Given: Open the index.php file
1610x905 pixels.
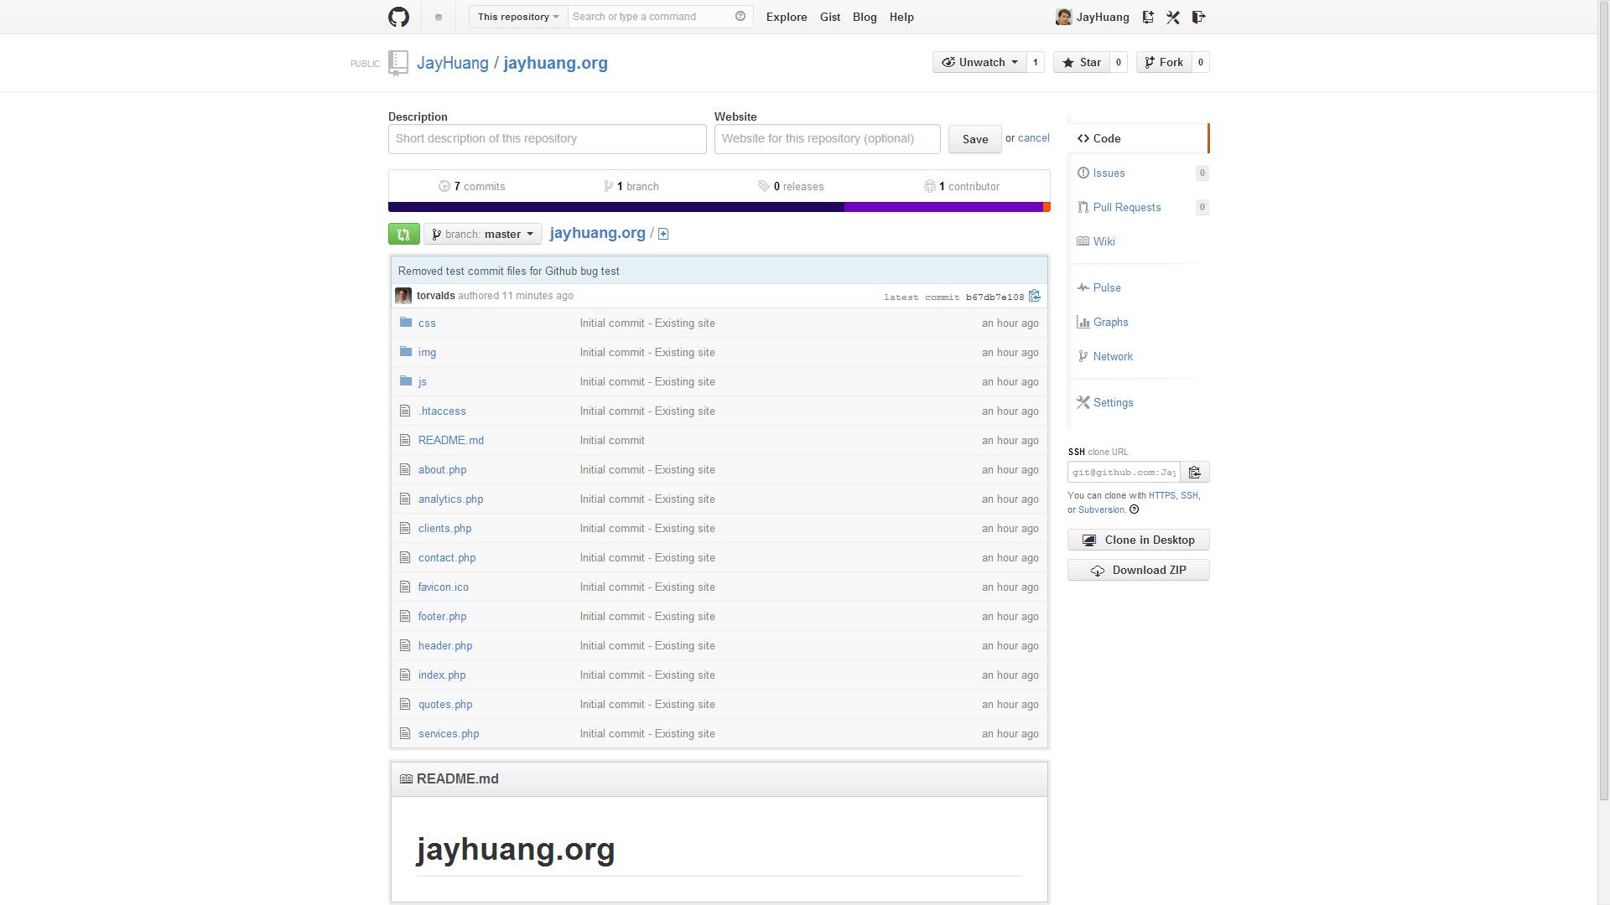Looking at the screenshot, I should coord(442,675).
